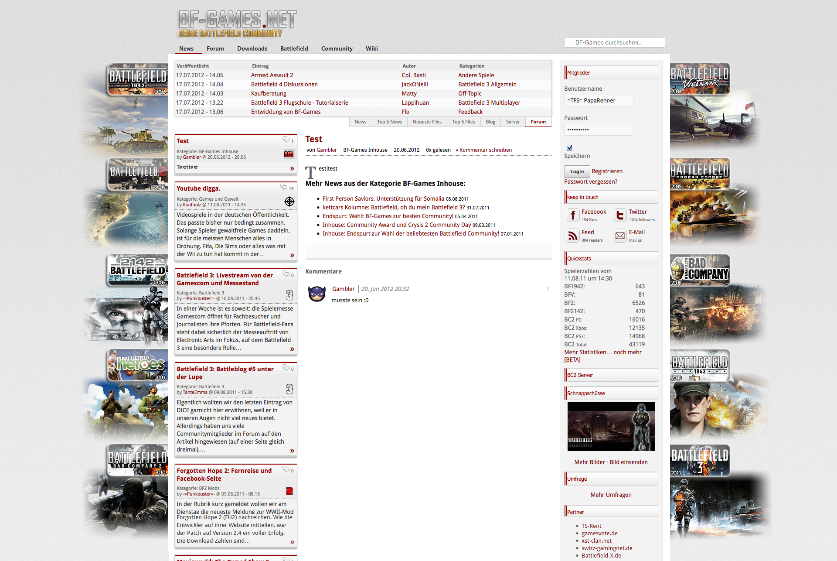
Task: Open the Bad Company 2 logo banner
Action: click(x=138, y=460)
